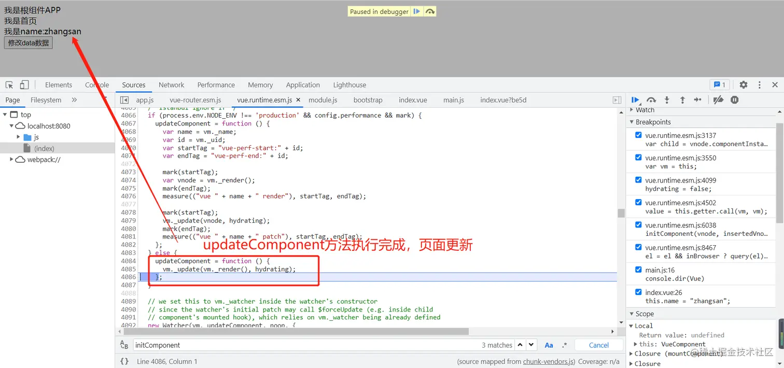Viewport: 784px width, 368px height.
Task: Toggle the find and replace icon beside search field
Action: click(124, 345)
